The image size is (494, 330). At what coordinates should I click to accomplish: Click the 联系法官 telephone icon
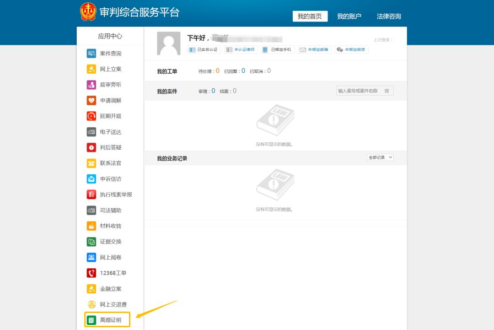[91, 163]
